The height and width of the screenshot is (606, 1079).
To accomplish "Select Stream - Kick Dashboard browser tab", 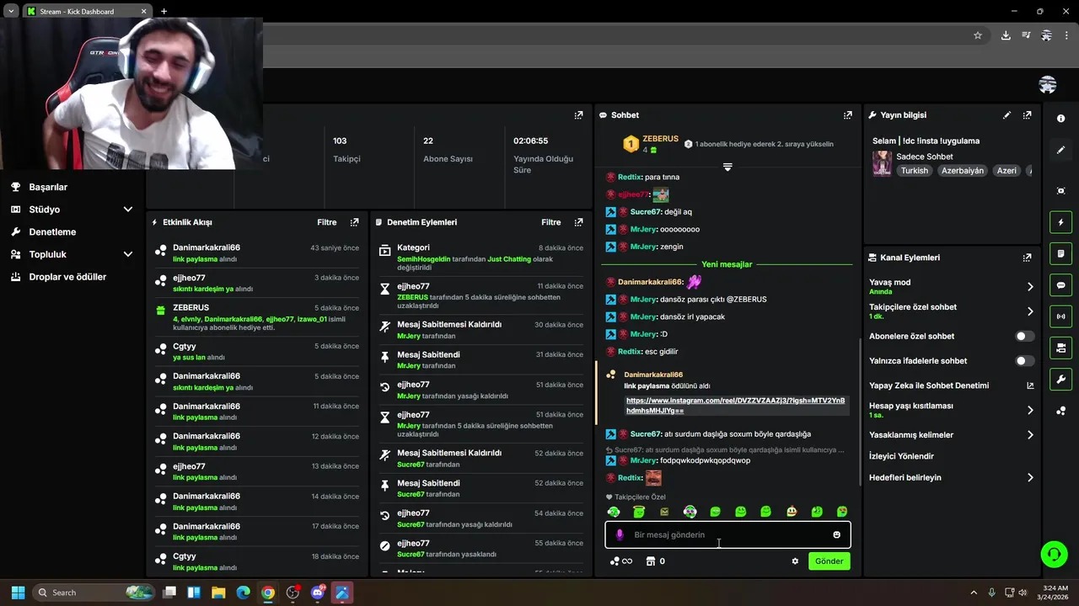I will coord(87,12).
